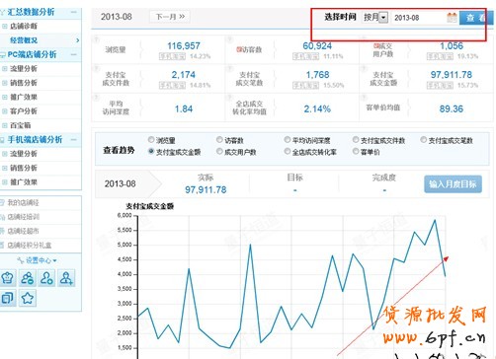Click the overlapping windows icon in sidebar

(8, 298)
